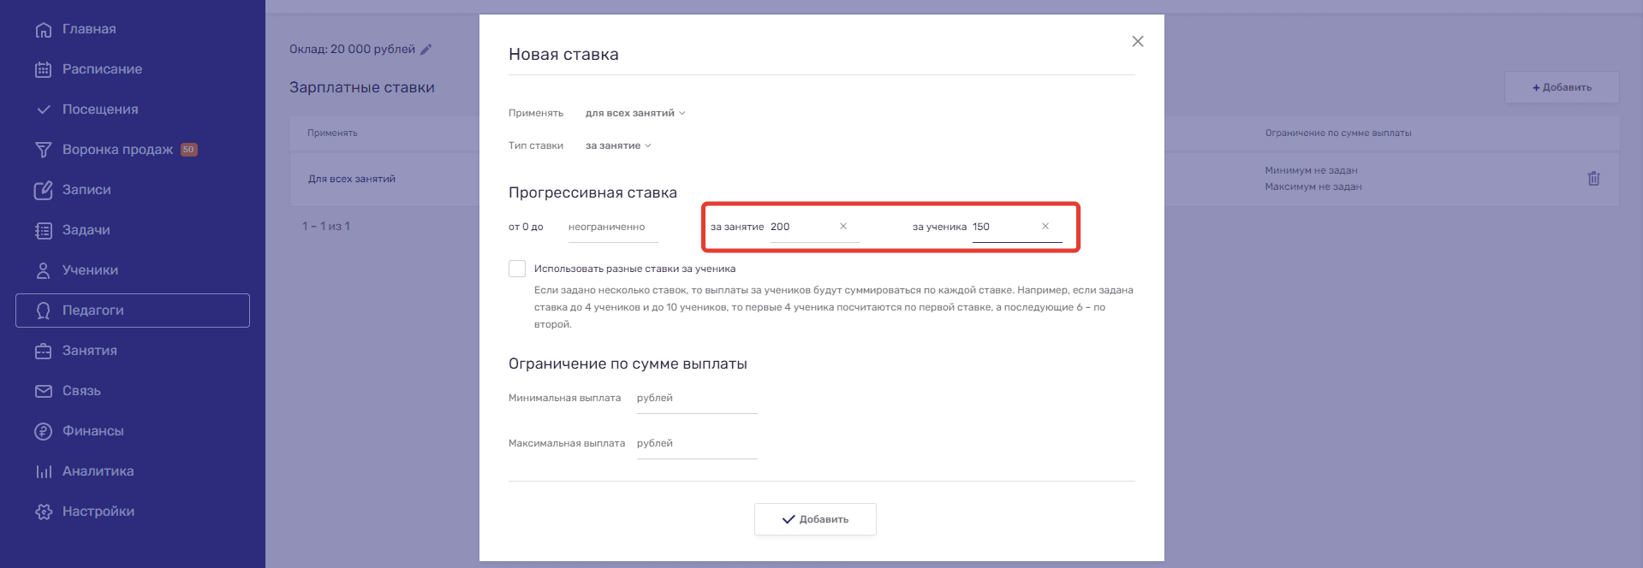Enable 'Использовать разные ставки за ученика' checkbox
Image resolution: width=1643 pixels, height=568 pixels.
pos(517,269)
